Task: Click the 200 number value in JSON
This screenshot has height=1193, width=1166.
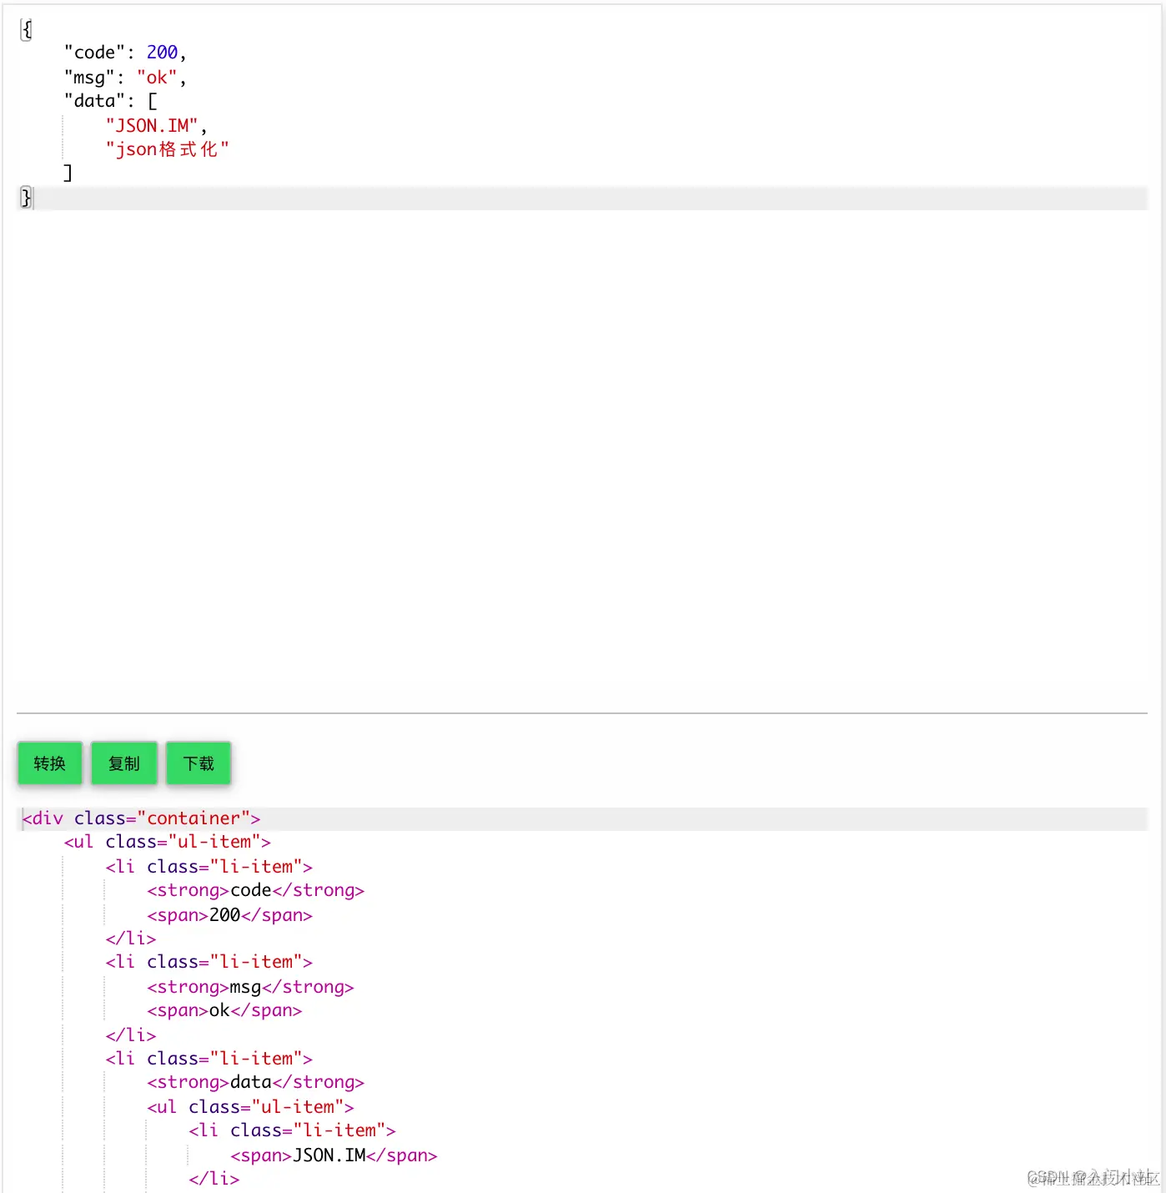Action: click(163, 53)
